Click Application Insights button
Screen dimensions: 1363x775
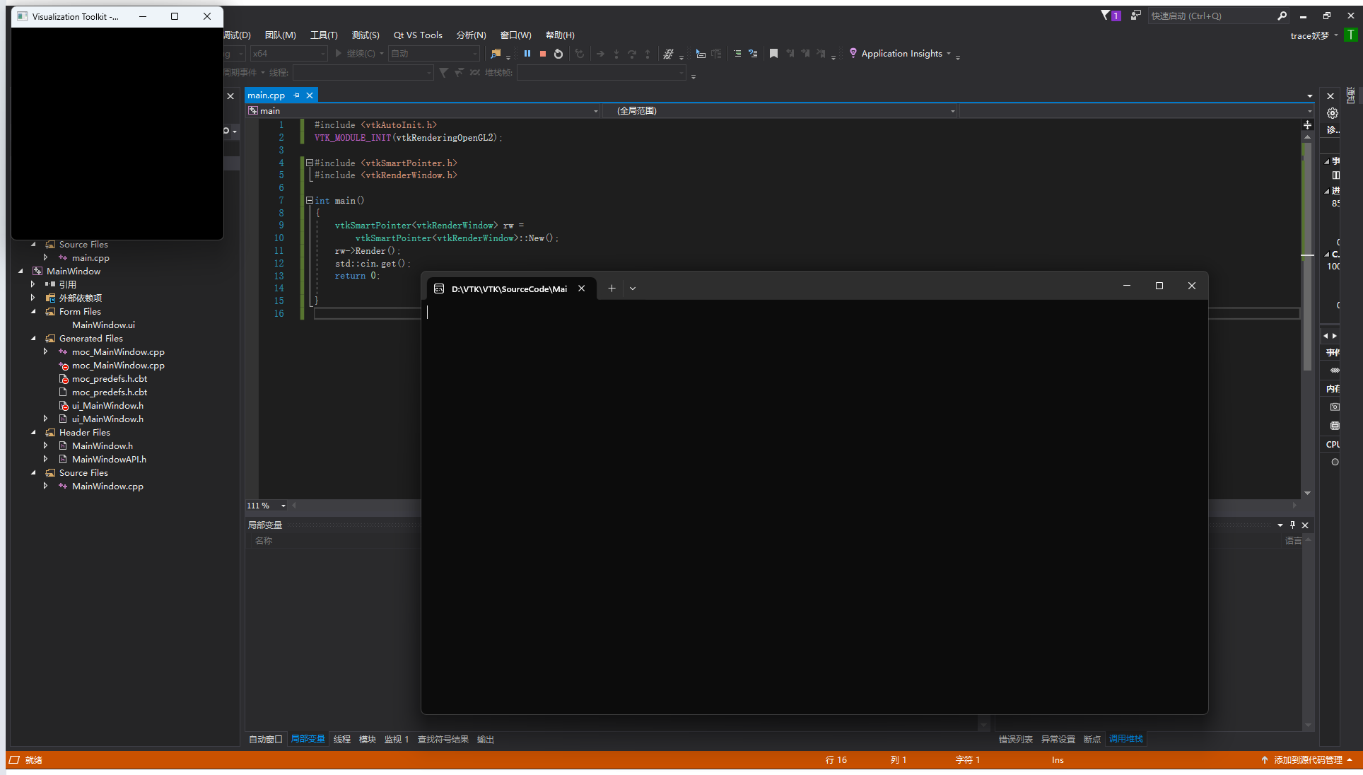[901, 54]
